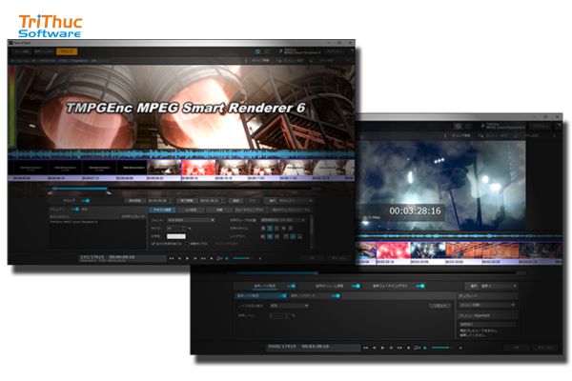
Task: Jump to clip start in audio filter window
Action: click(x=365, y=348)
